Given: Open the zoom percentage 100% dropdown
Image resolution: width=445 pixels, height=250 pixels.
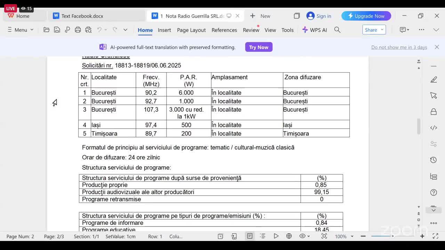Looking at the screenshot, I should pyautogui.click(x=352, y=236).
